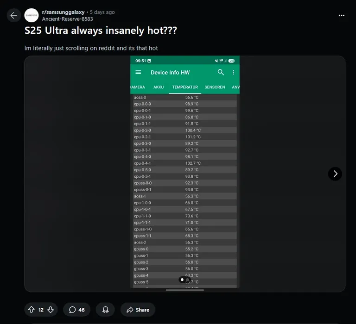Select the cpu-0-0-0 row

pyautogui.click(x=185, y=104)
